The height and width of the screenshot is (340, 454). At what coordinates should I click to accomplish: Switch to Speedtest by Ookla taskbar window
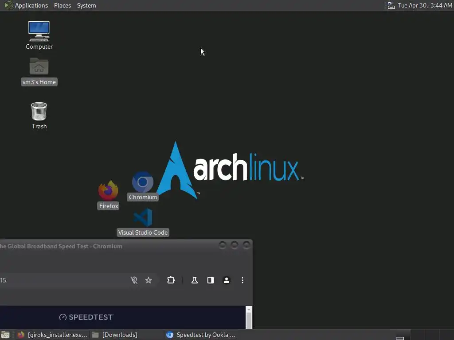pyautogui.click(x=201, y=335)
